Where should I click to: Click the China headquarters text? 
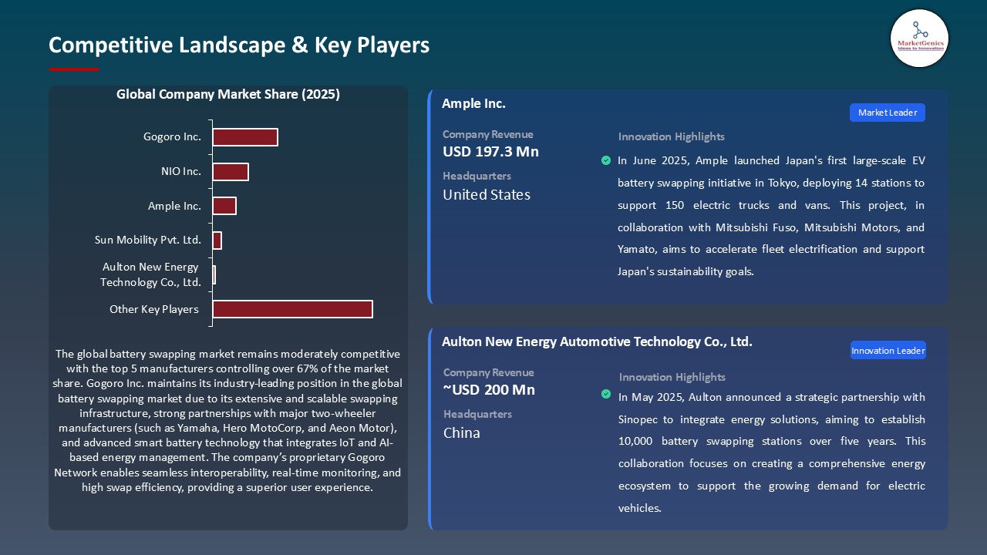461,433
